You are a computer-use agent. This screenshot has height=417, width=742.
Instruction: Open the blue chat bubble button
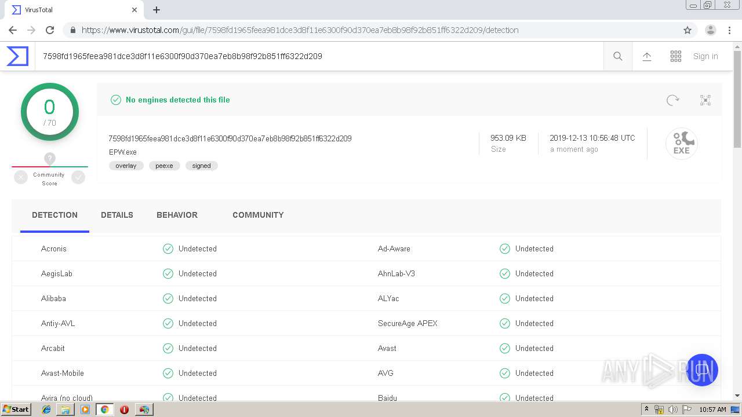point(702,370)
